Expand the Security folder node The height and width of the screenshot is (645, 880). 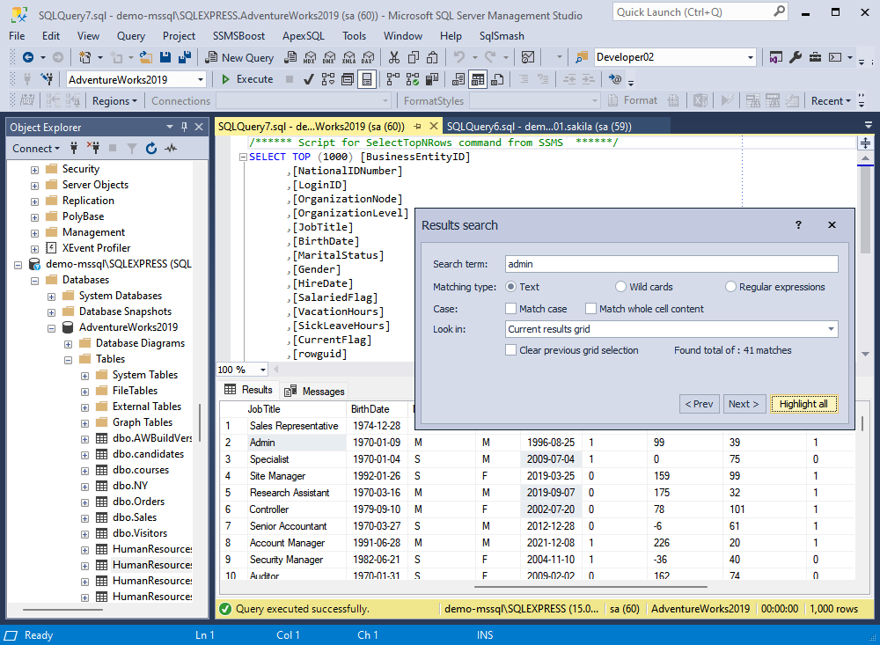(35, 170)
